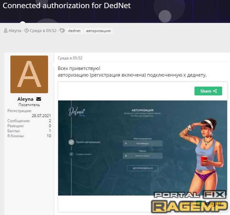Click the key icon beside 'Пройти авторизацию'
The width and height of the screenshot is (230, 215).
coord(71,142)
